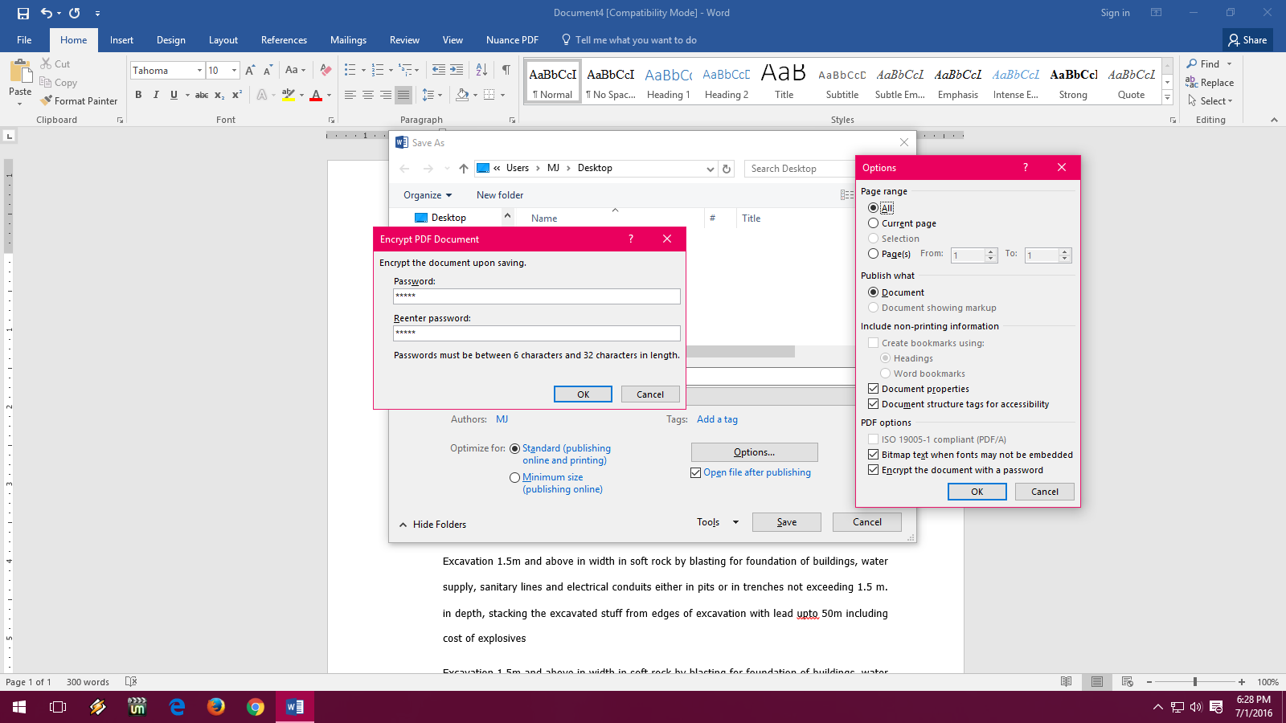Click Format Painter tool
Screen dimensions: 1286x723
coord(80,101)
